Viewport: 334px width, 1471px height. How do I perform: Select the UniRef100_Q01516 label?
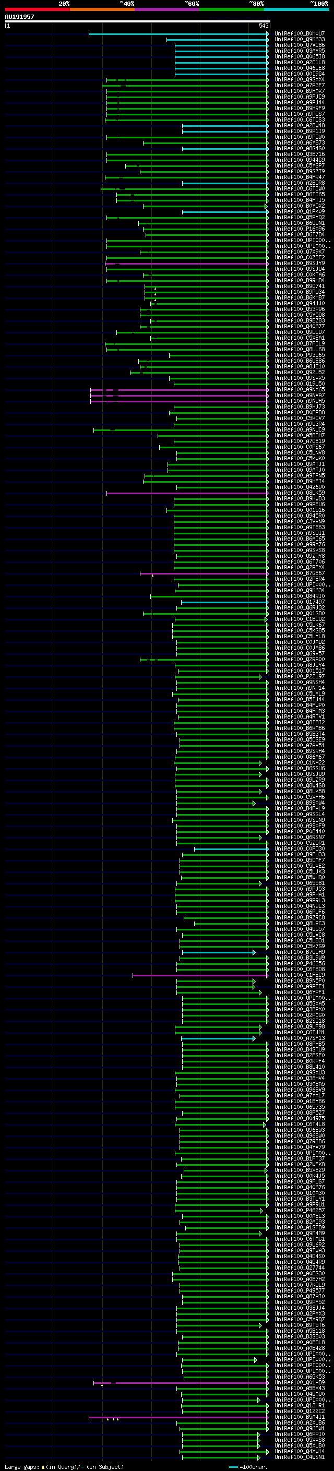pyautogui.click(x=299, y=510)
